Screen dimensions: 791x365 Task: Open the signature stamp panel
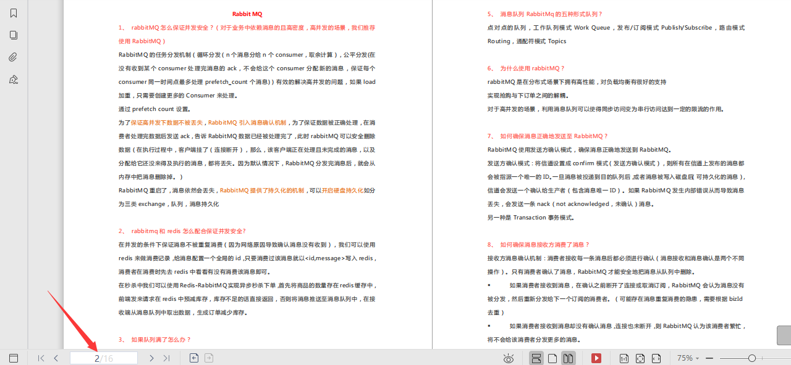point(14,80)
